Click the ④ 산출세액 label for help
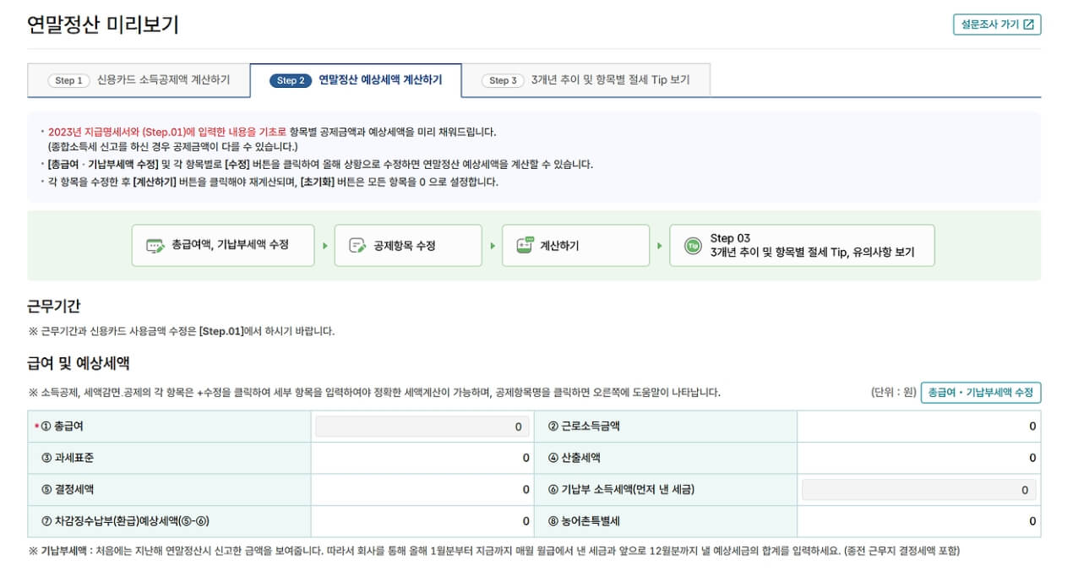 click(x=578, y=458)
